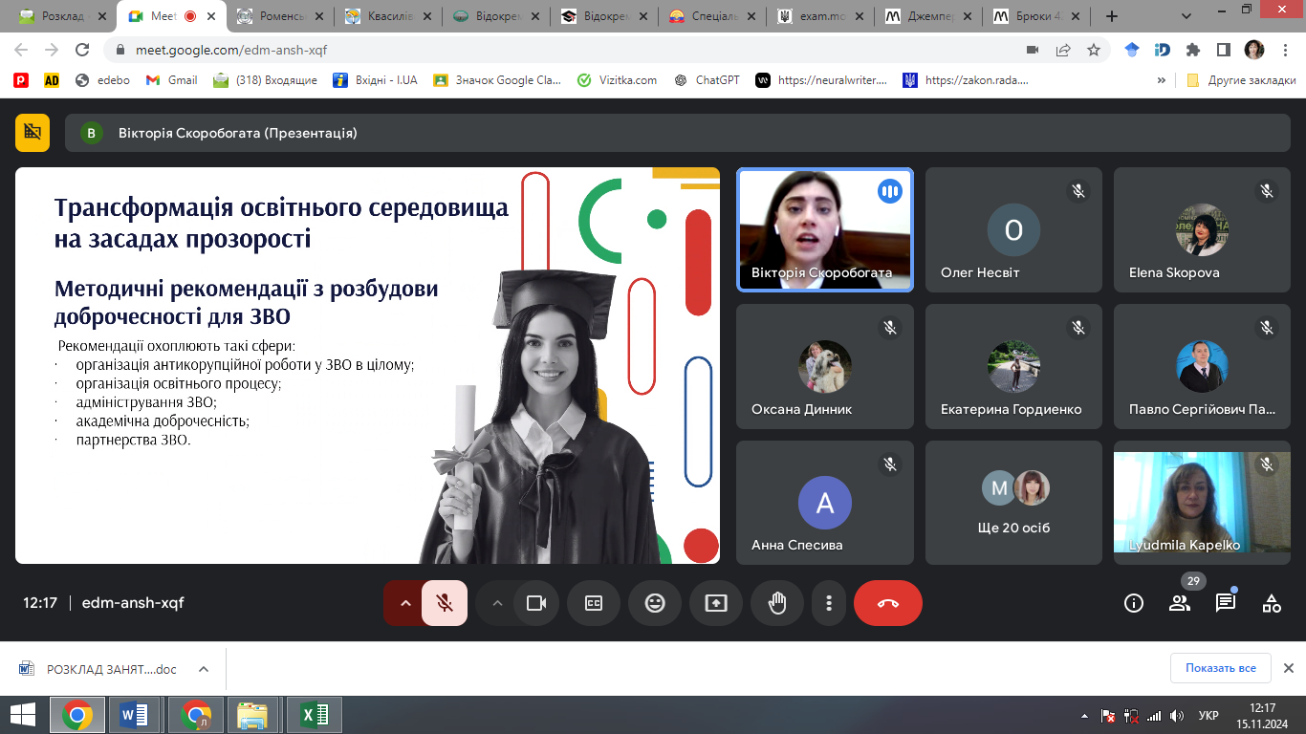Unmute the microphone

pos(445,603)
